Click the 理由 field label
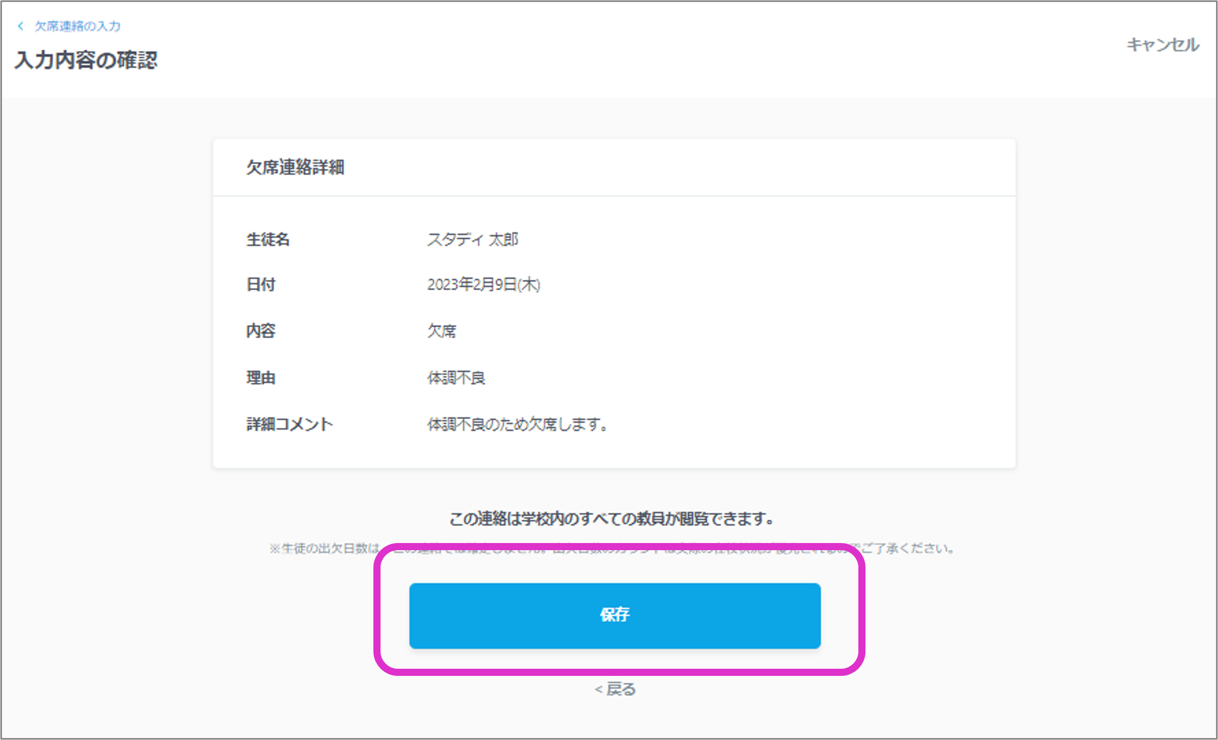The width and height of the screenshot is (1218, 740). click(260, 377)
